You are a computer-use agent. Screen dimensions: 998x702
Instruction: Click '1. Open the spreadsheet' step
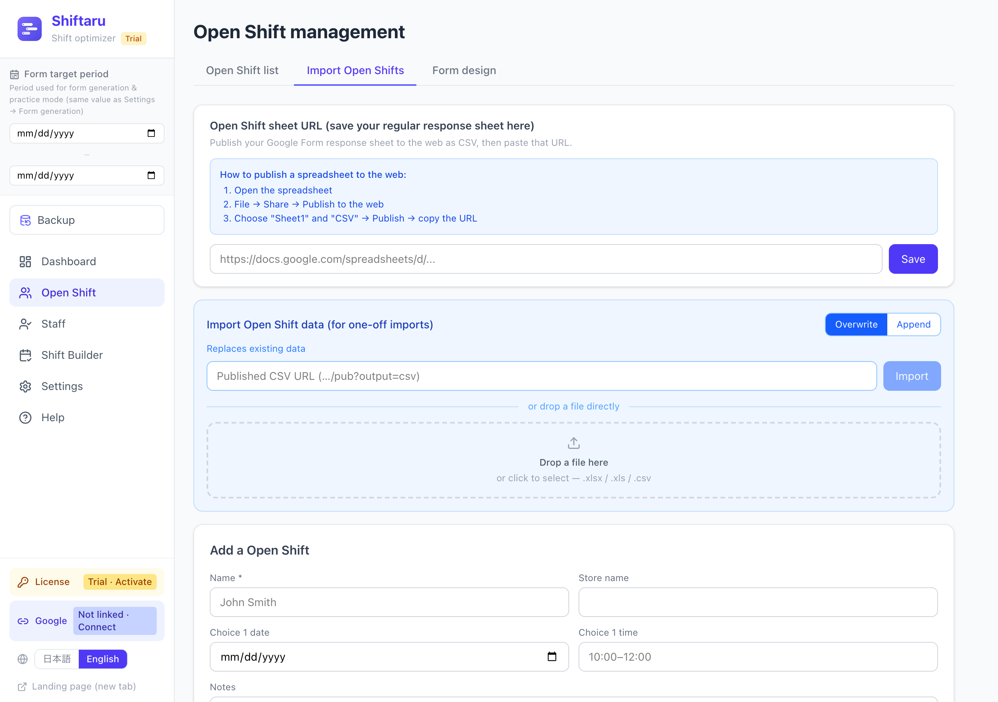[277, 190]
